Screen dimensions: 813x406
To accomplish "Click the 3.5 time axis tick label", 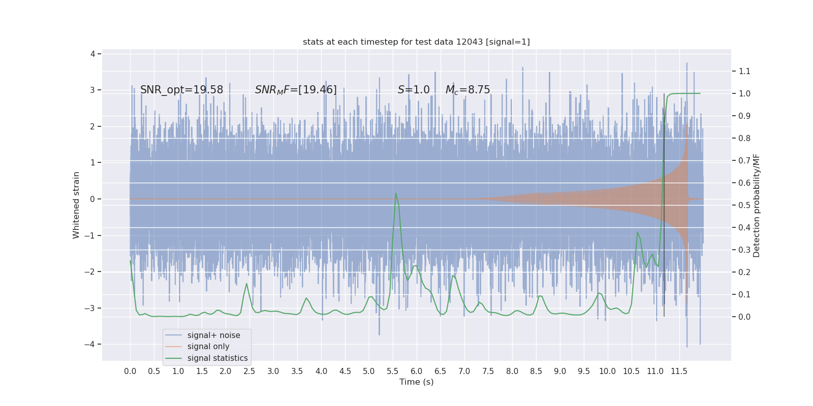I will (297, 371).
